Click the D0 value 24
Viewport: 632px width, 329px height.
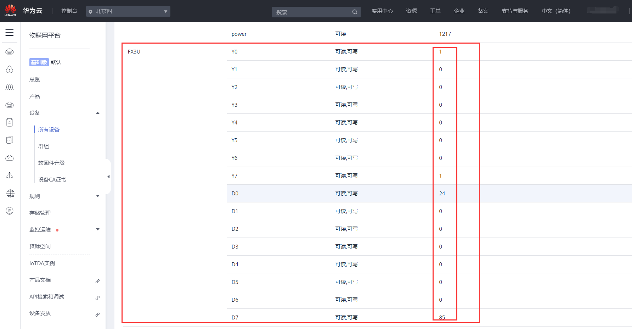tap(442, 194)
